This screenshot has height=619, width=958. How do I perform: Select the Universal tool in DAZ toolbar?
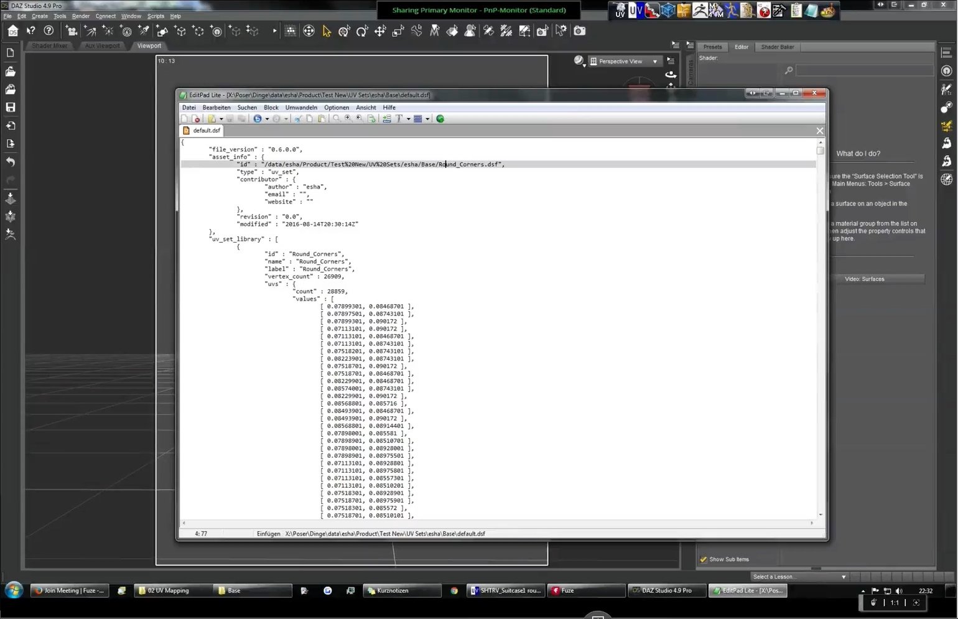344,30
